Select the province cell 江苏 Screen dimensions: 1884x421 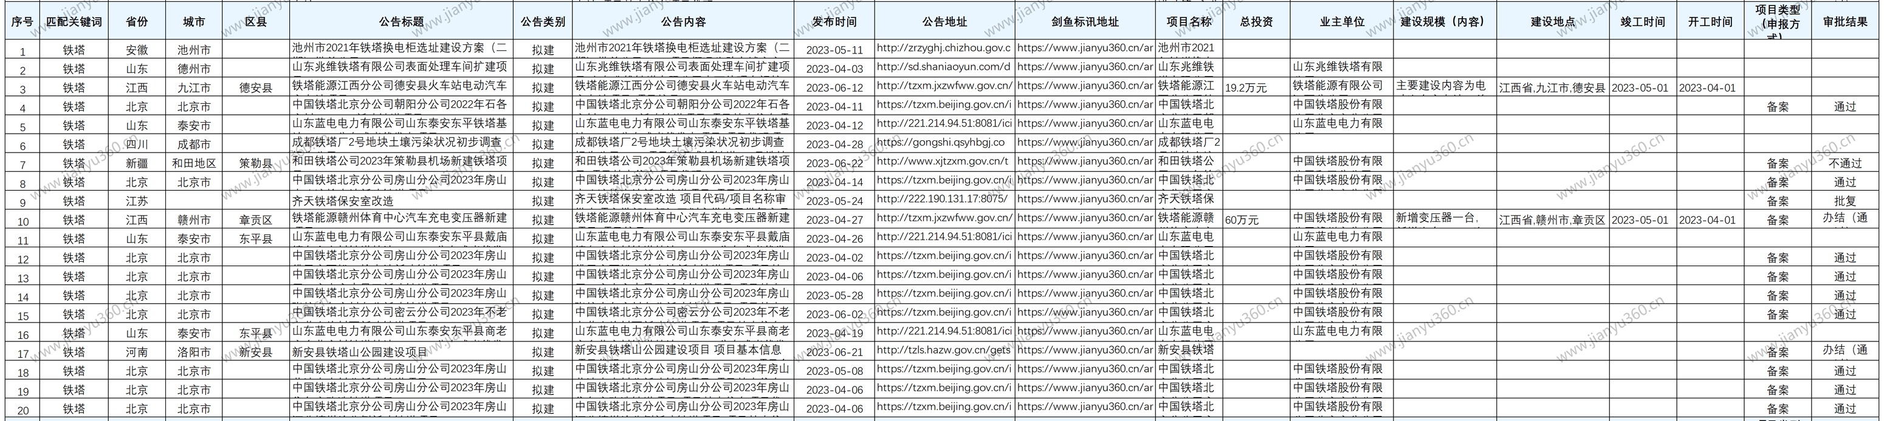click(136, 201)
